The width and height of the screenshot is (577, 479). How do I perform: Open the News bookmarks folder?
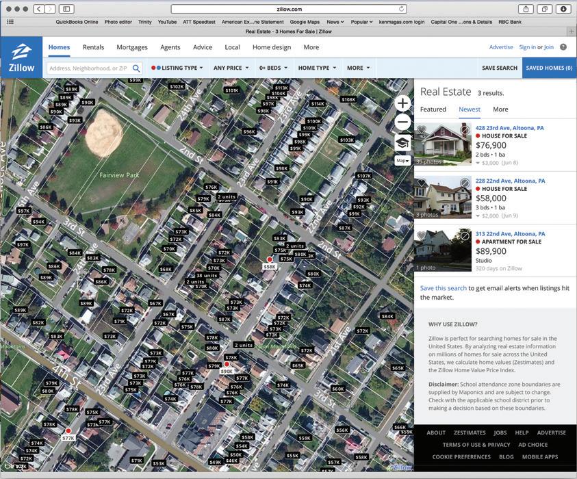(335, 22)
